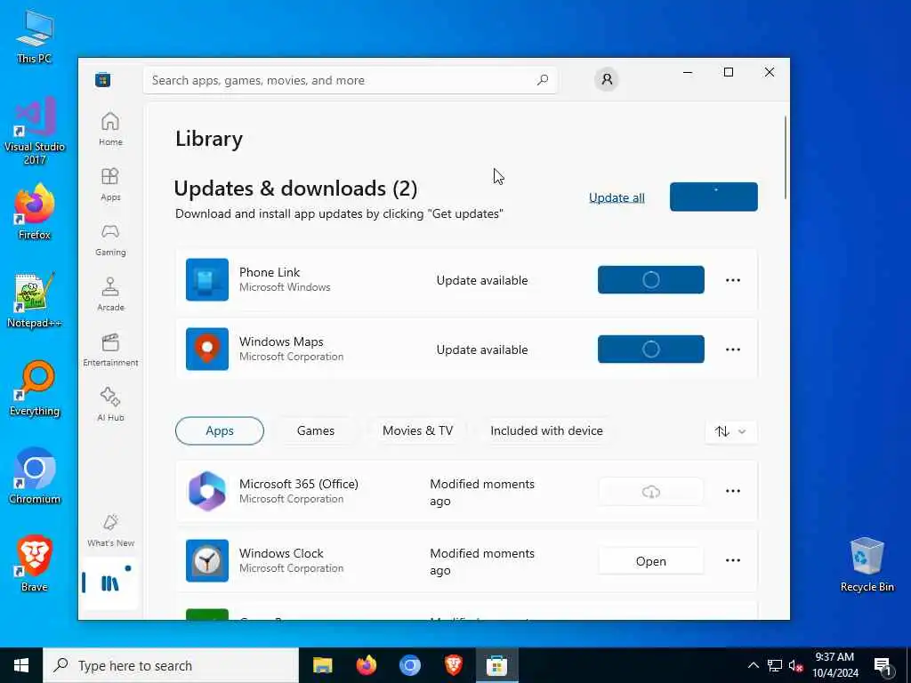The image size is (911, 683).
Task: Click the taskbar search box
Action: [x=171, y=665]
